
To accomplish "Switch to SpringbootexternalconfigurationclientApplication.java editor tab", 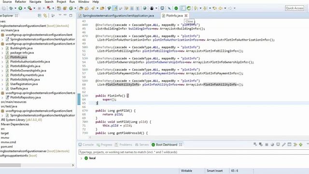I will 118,15.
